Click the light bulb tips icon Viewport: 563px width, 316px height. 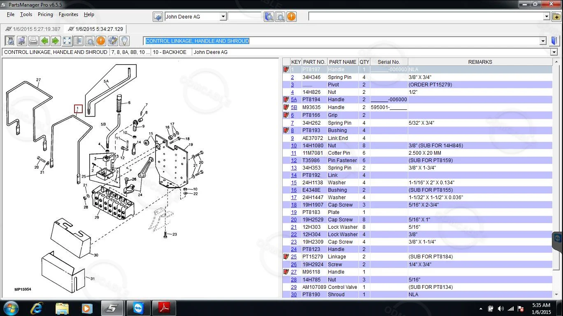[124, 41]
